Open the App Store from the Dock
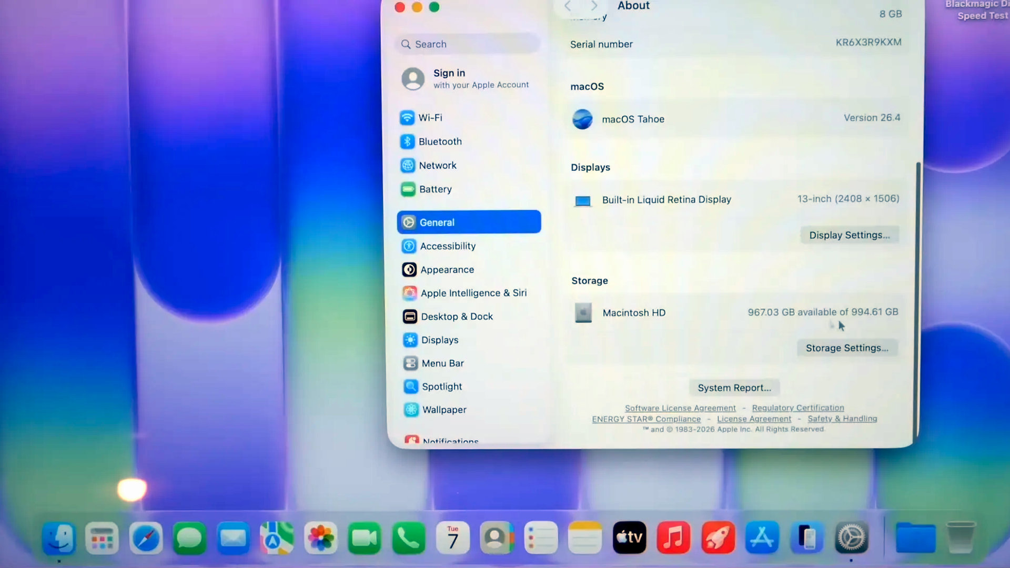 click(x=762, y=537)
